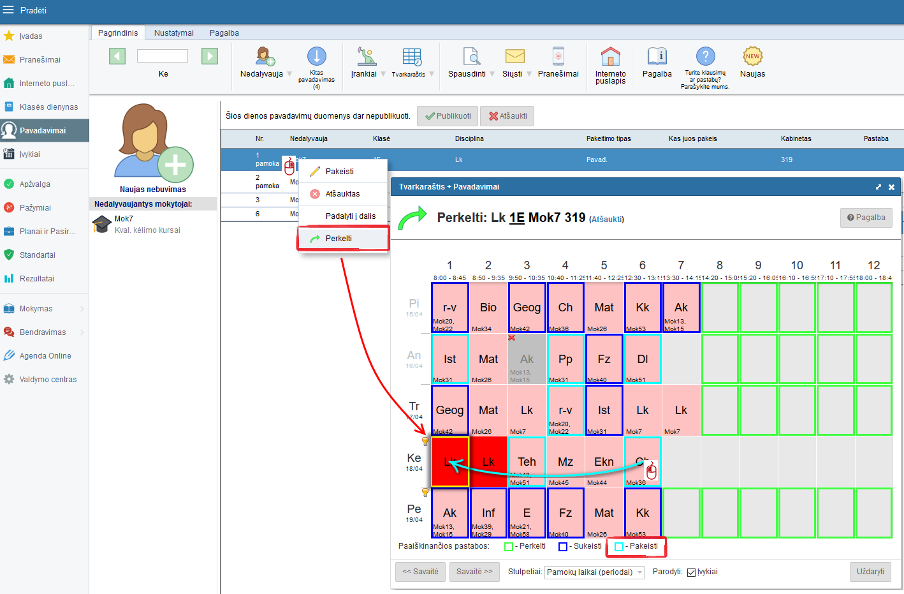The height and width of the screenshot is (594, 904).
Task: Click the Pagalba button in dialog
Action: (x=866, y=218)
